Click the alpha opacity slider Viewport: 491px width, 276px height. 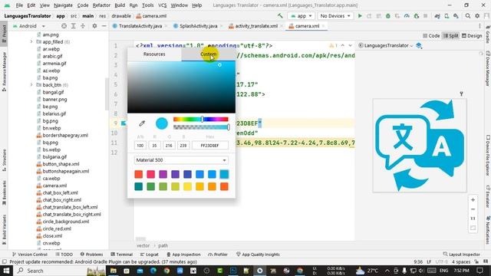click(201, 127)
